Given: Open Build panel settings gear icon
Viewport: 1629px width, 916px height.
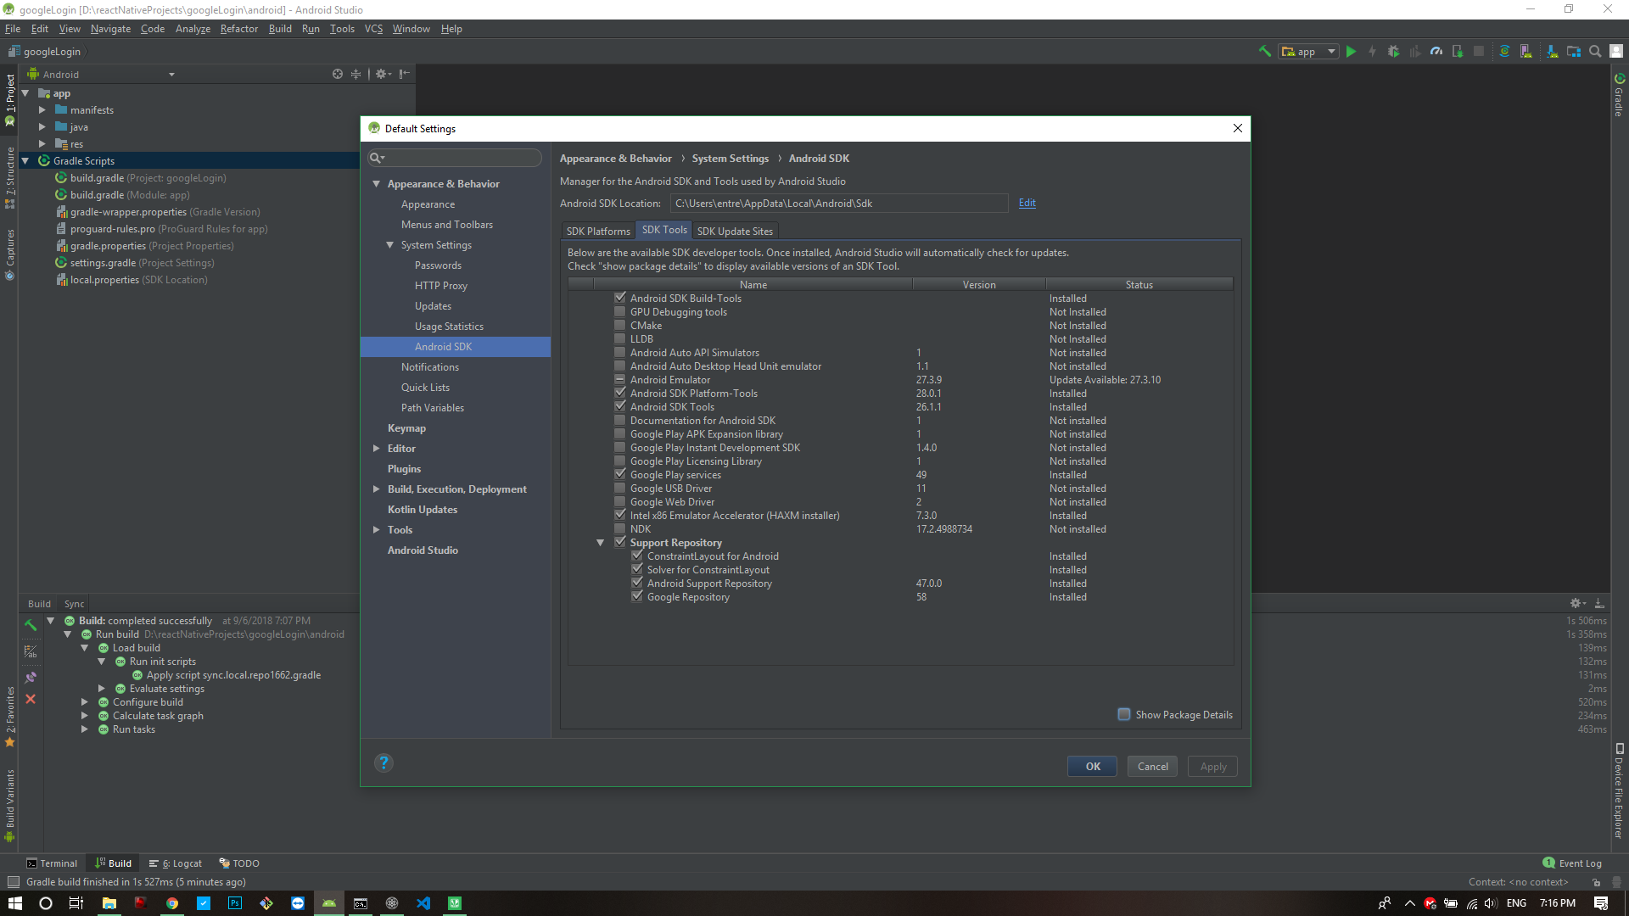Looking at the screenshot, I should 1577,603.
